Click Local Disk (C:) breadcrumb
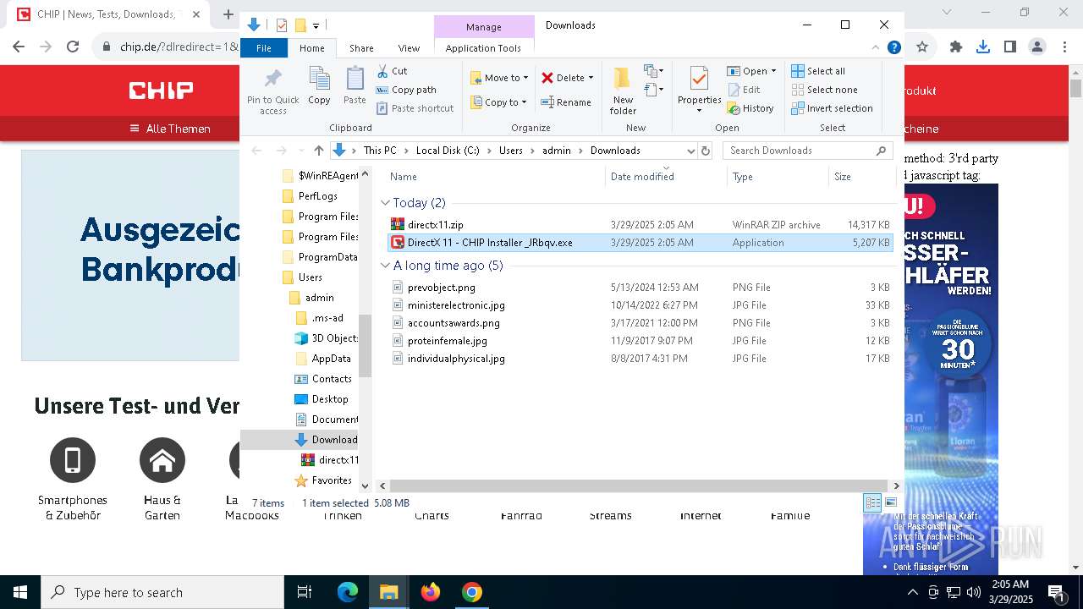The width and height of the screenshot is (1083, 609). (448, 151)
